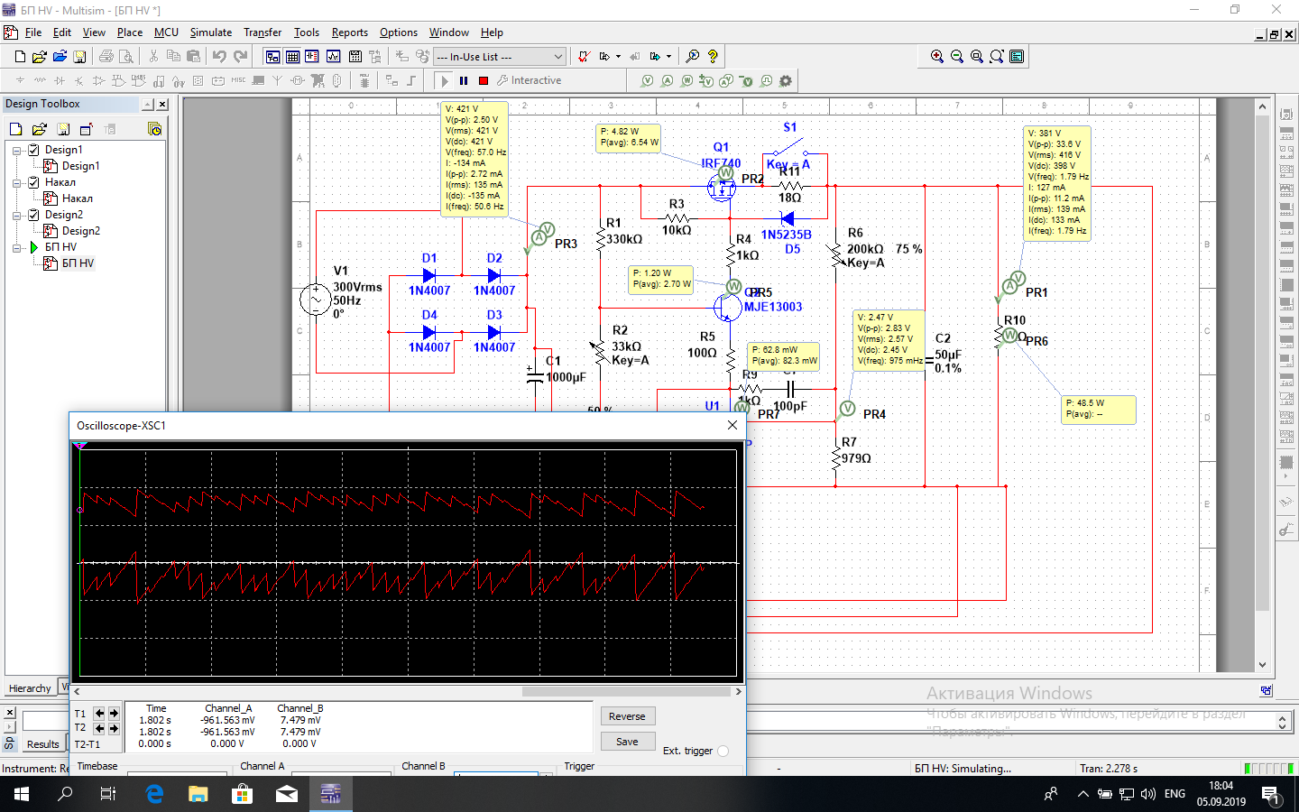Stop the simulation with red square
The image size is (1299, 812).
[x=484, y=81]
